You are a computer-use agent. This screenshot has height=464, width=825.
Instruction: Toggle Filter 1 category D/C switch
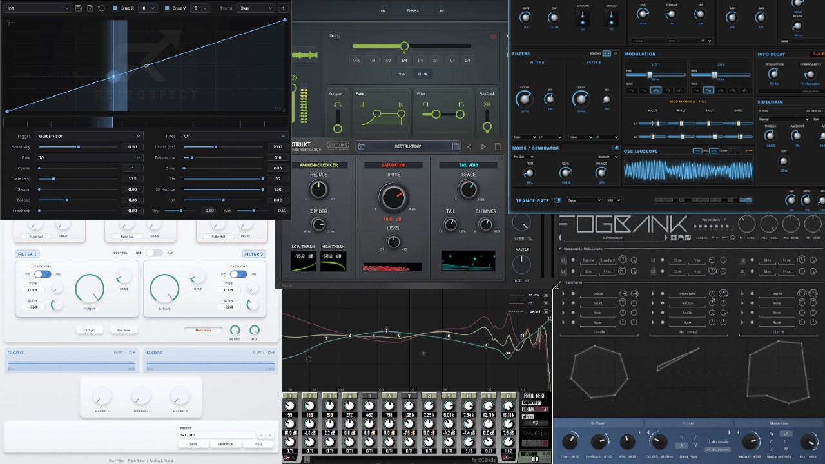click(x=43, y=274)
